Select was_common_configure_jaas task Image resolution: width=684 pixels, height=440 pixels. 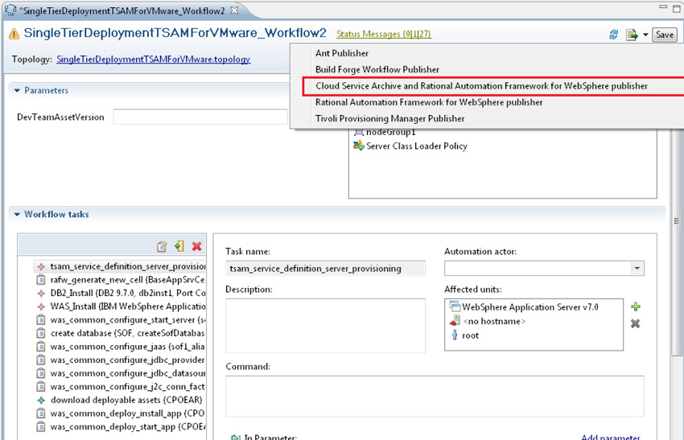coord(120,347)
